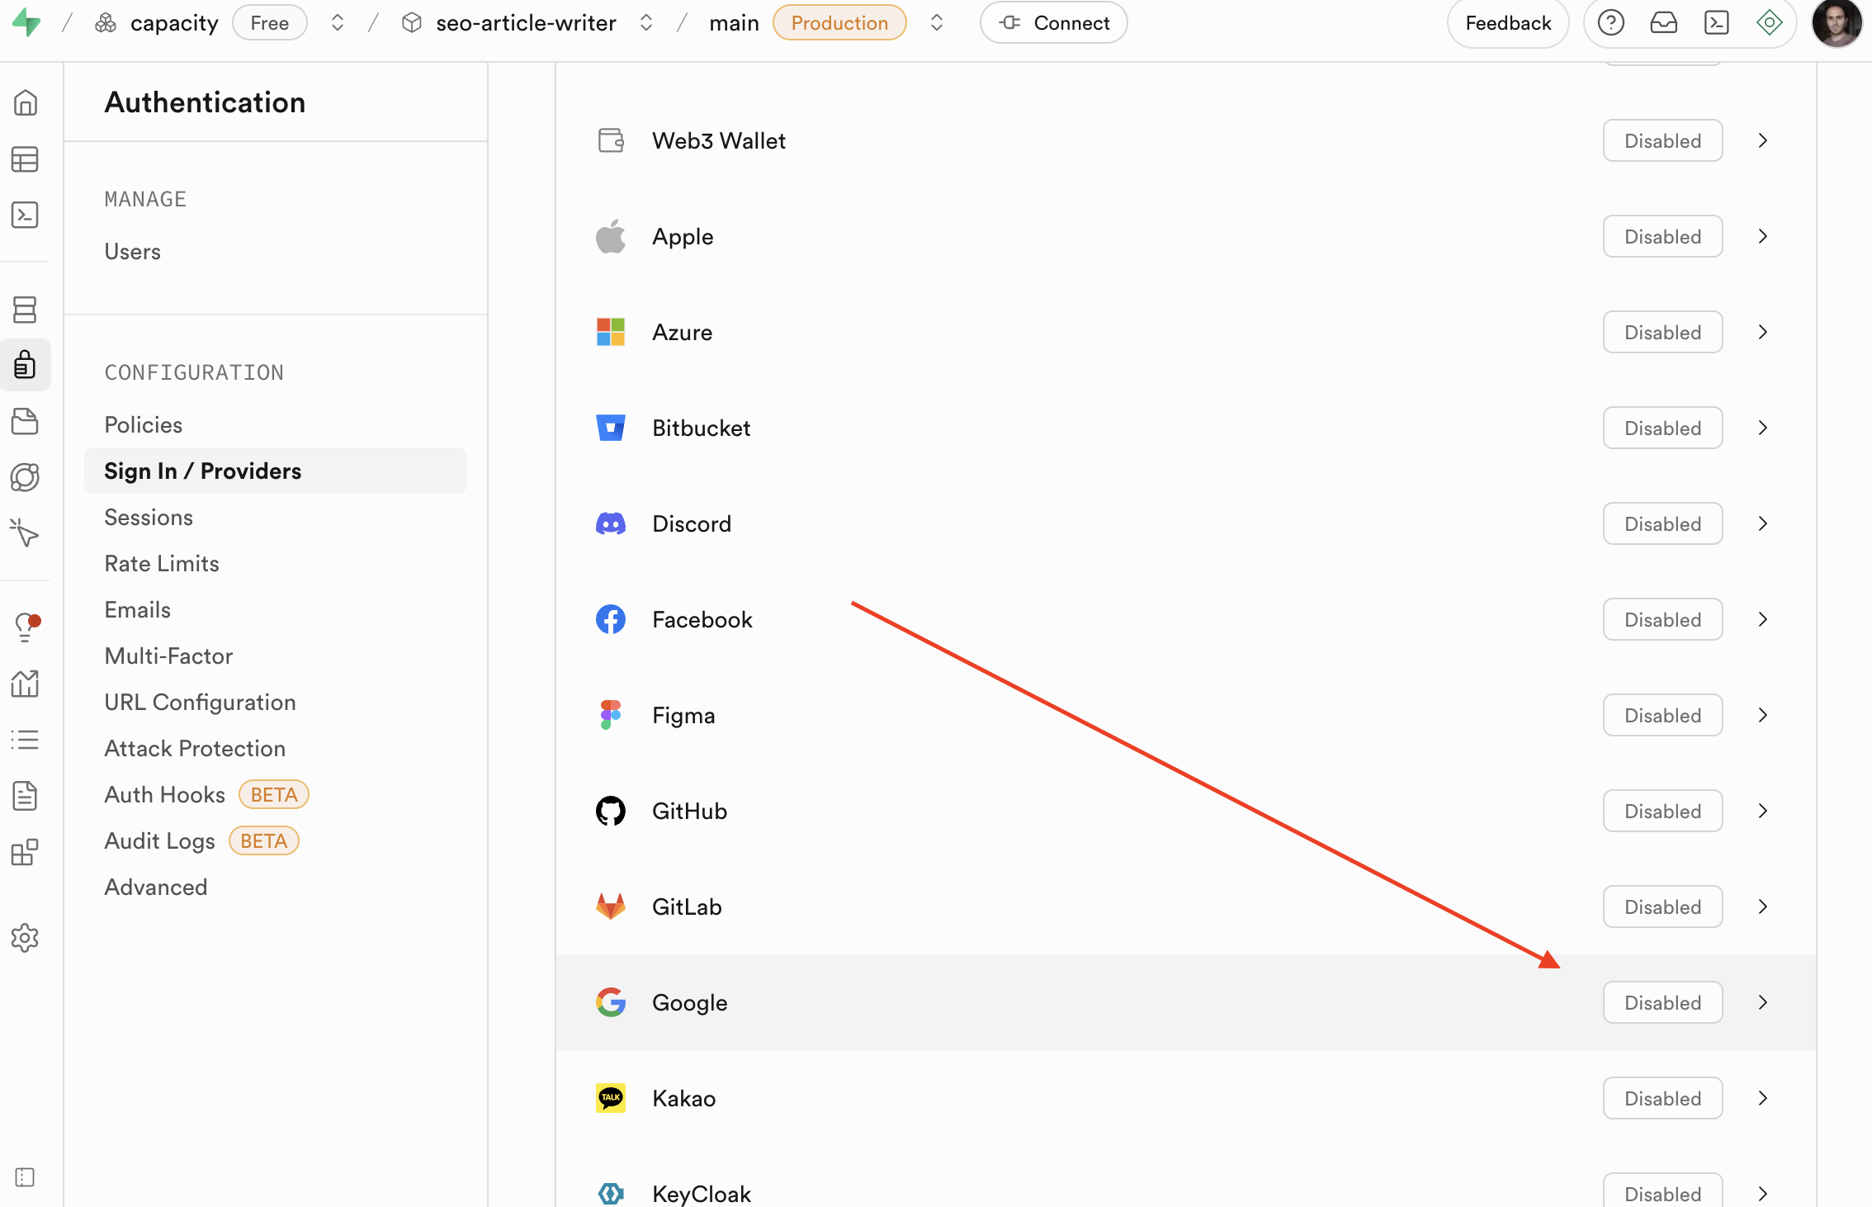Select the Authentication lock icon

point(26,365)
